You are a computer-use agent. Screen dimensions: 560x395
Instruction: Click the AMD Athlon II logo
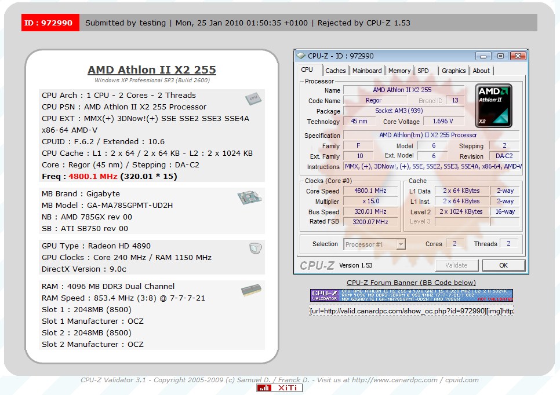(493, 105)
